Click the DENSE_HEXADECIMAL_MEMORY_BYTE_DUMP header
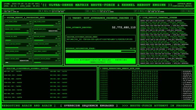 click(120, 68)
